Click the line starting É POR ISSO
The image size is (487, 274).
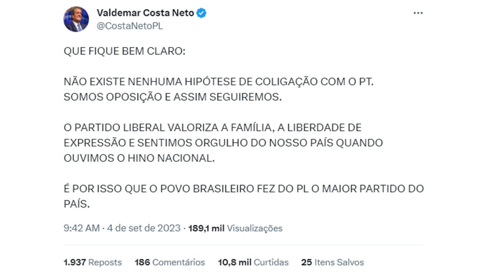coord(243,189)
